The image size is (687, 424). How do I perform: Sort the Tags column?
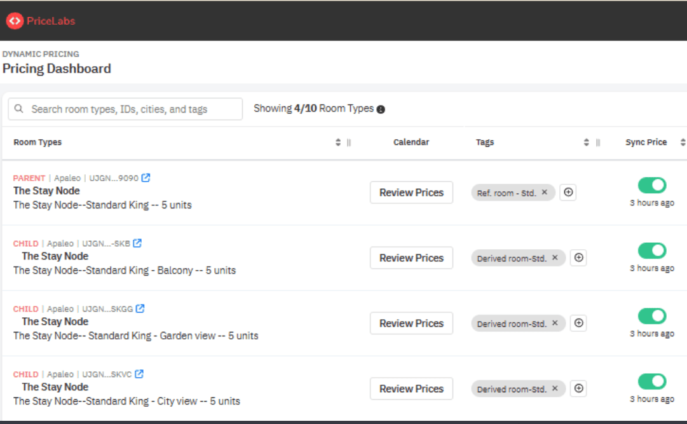(x=585, y=142)
